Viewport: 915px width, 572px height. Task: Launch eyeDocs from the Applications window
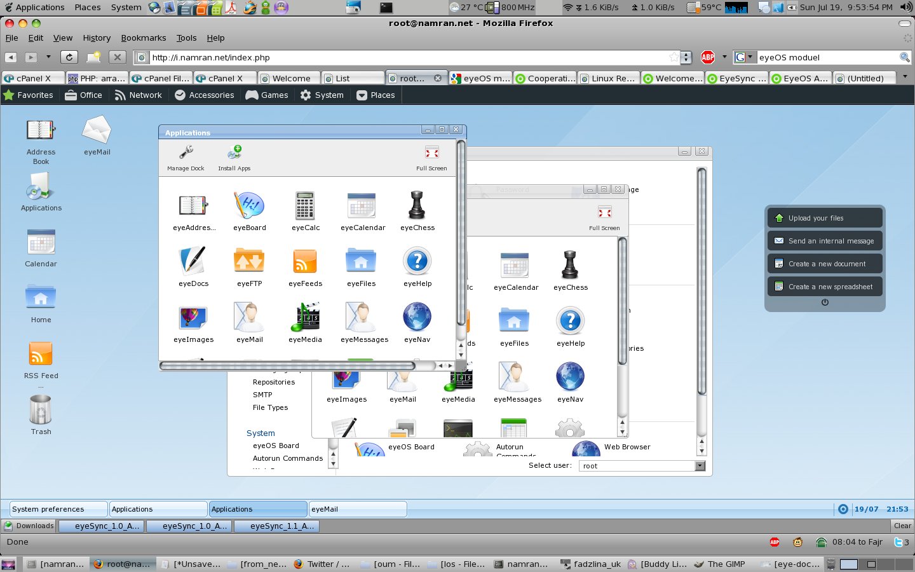pos(193,262)
